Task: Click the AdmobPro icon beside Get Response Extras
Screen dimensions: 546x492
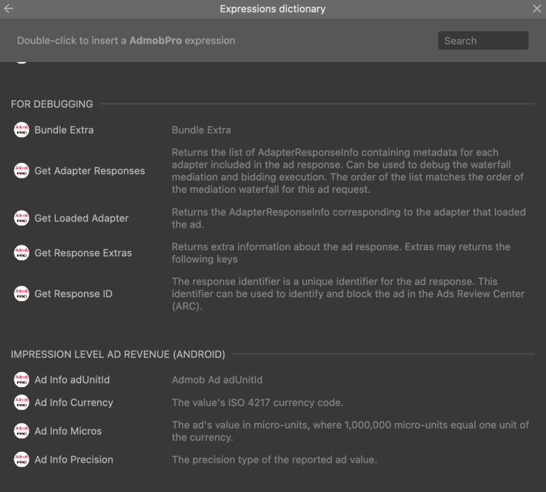Action: point(22,253)
